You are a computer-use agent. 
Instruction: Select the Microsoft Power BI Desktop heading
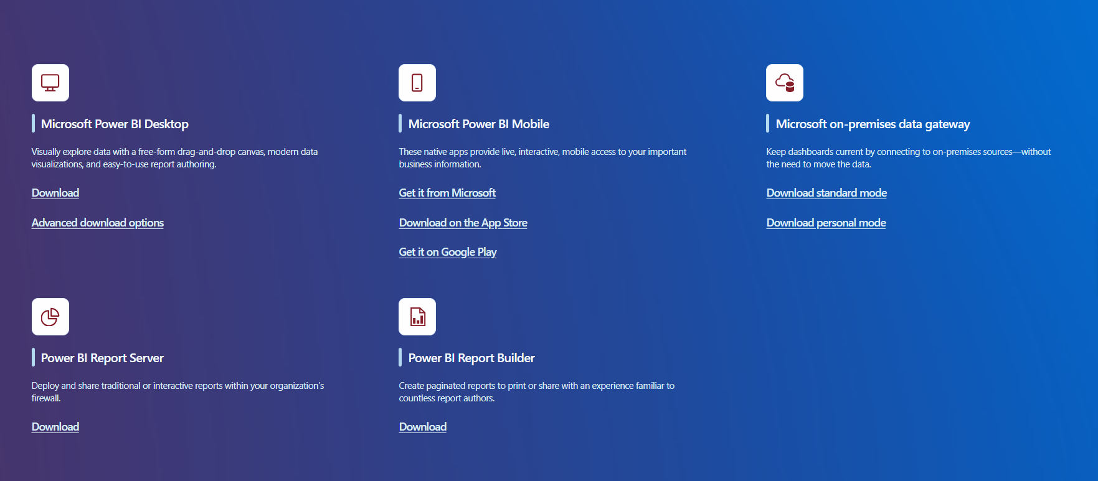115,124
